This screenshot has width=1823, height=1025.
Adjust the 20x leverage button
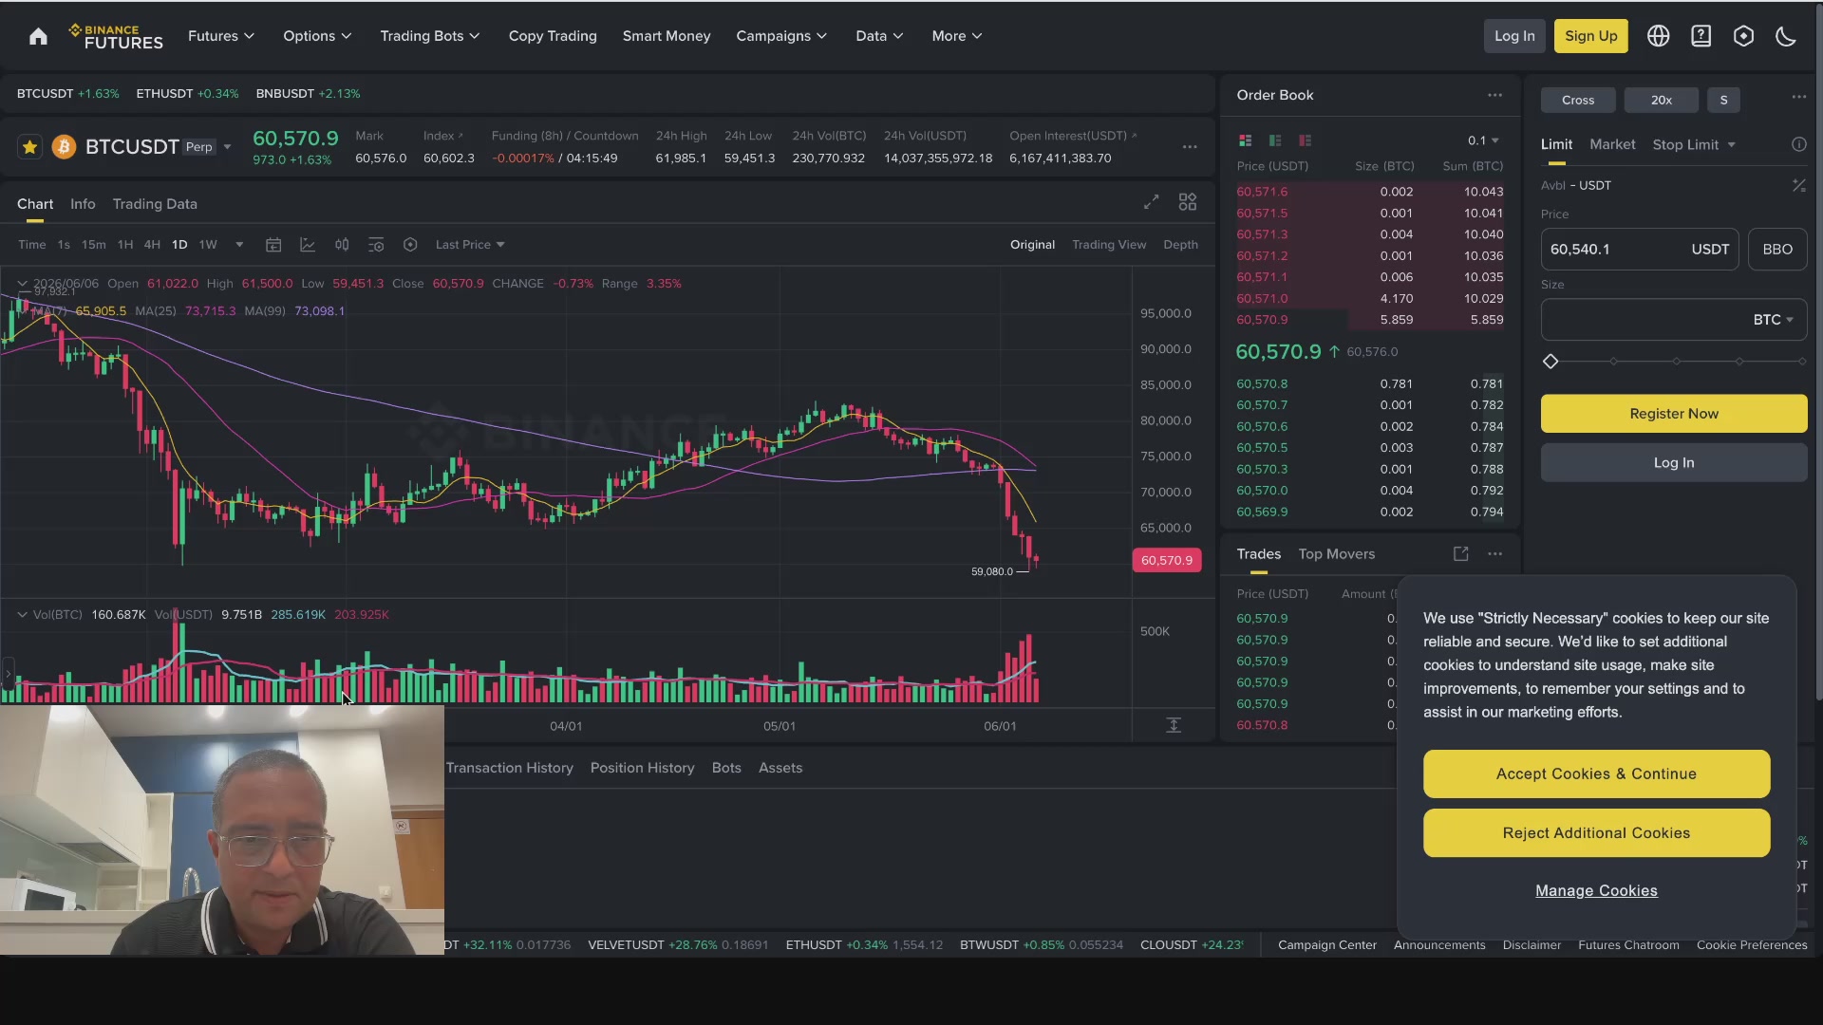[x=1662, y=100]
